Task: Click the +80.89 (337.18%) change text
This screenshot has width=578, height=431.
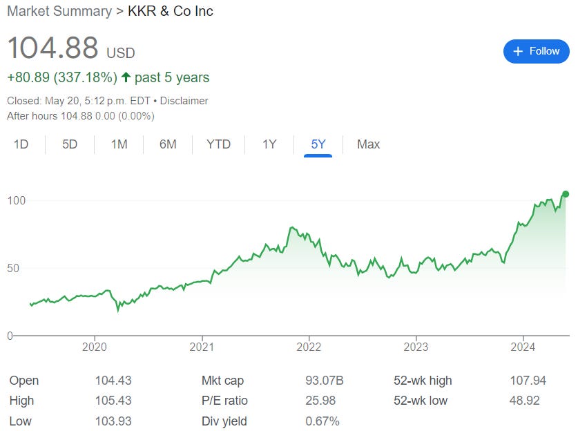Action: pyautogui.click(x=62, y=77)
